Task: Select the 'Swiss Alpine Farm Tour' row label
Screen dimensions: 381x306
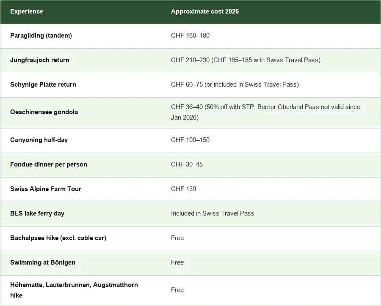Action: click(x=46, y=189)
